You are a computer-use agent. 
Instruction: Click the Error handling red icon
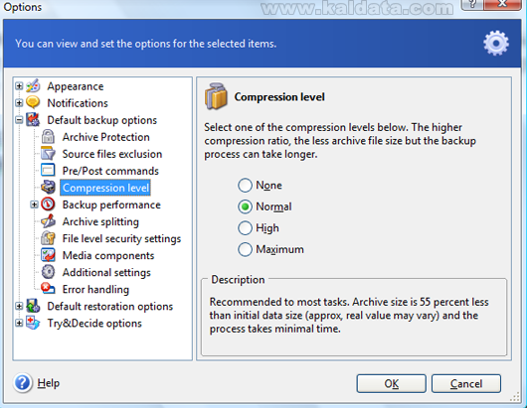coord(48,289)
